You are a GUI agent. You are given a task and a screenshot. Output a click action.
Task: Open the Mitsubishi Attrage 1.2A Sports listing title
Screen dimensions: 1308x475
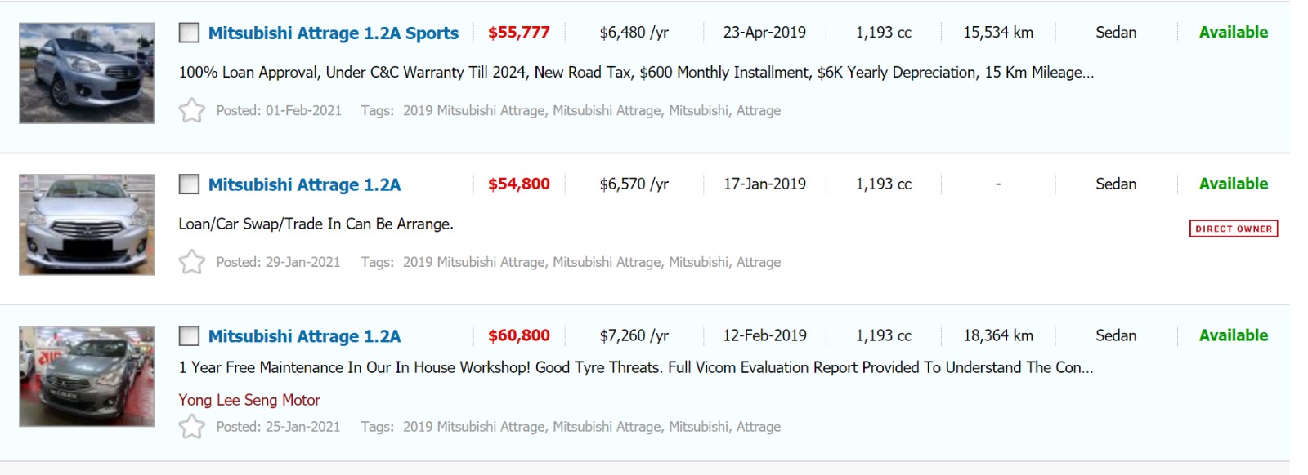pos(333,33)
